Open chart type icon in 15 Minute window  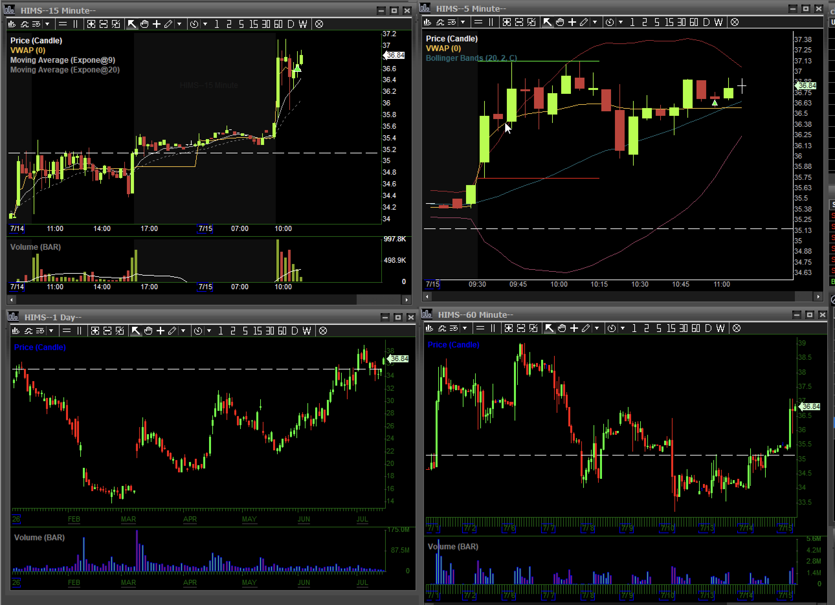[12, 24]
